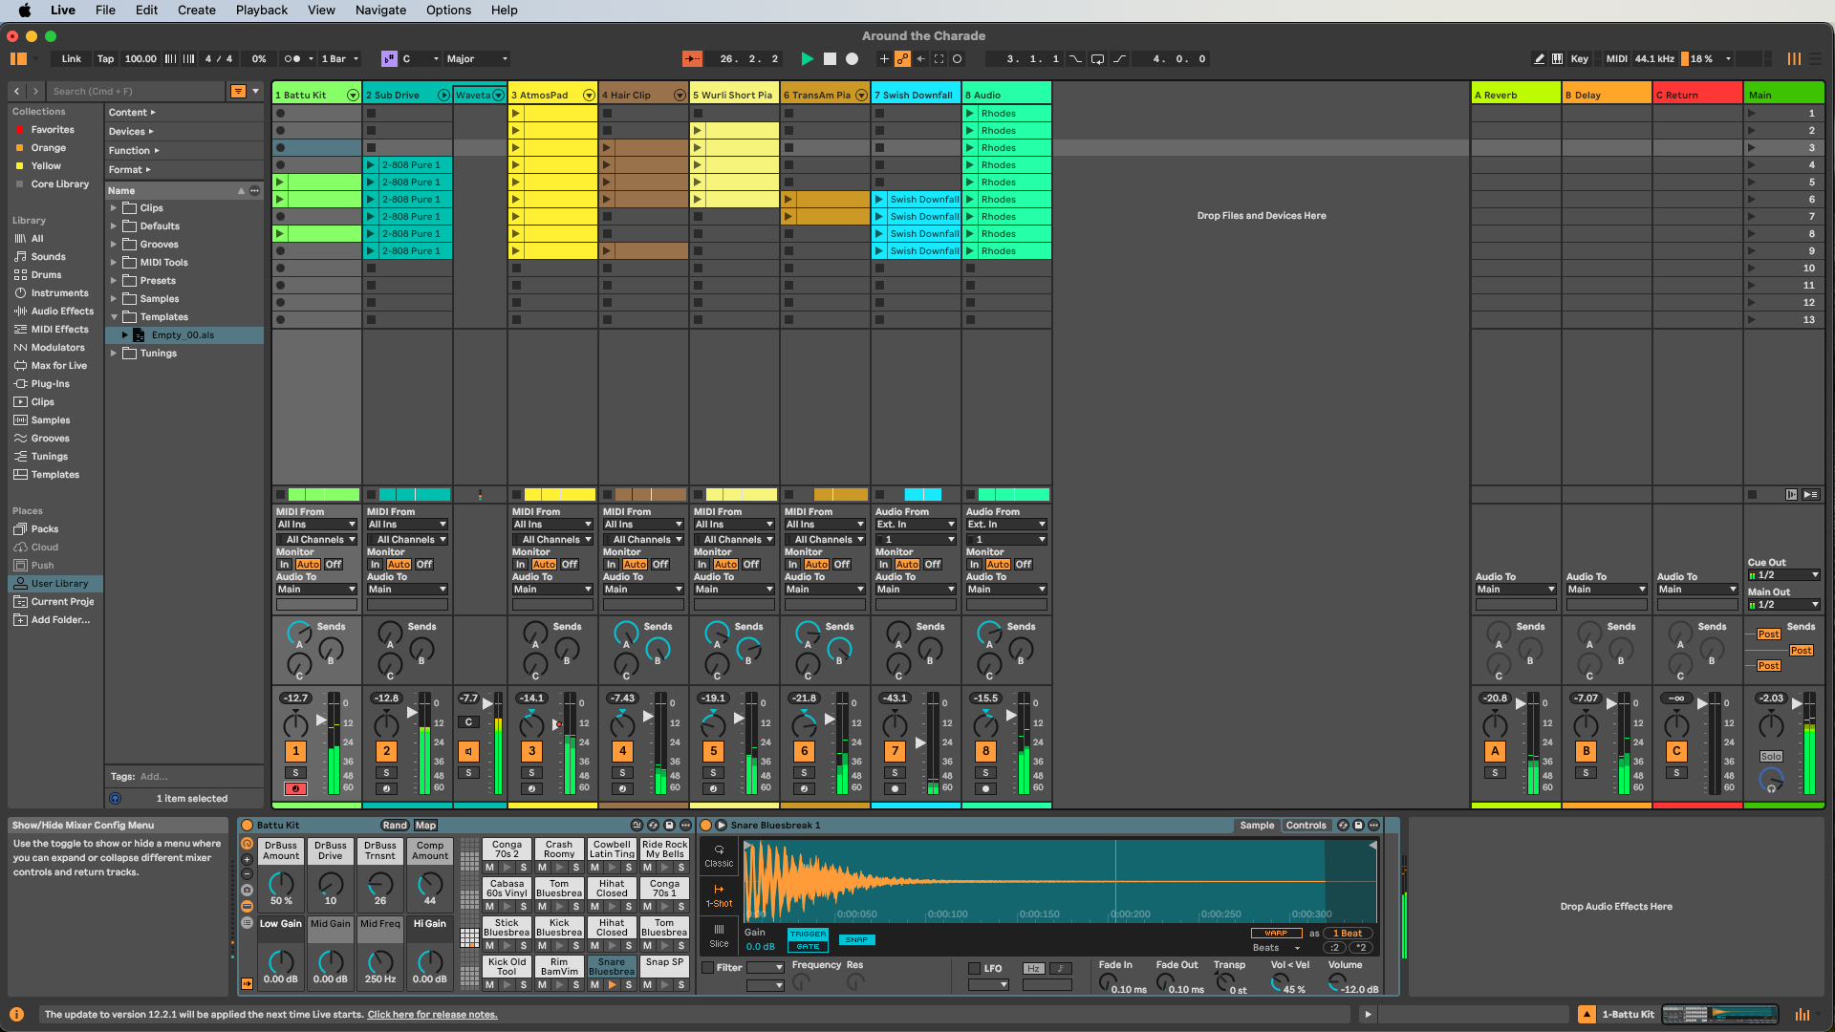This screenshot has height=1032, width=1835.
Task: Click the Tap tempo button
Action: pyautogui.click(x=105, y=59)
